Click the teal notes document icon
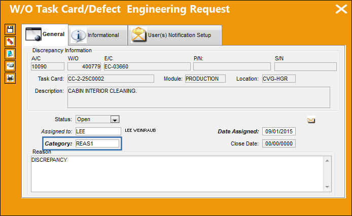352x216 pixels. (10, 54)
